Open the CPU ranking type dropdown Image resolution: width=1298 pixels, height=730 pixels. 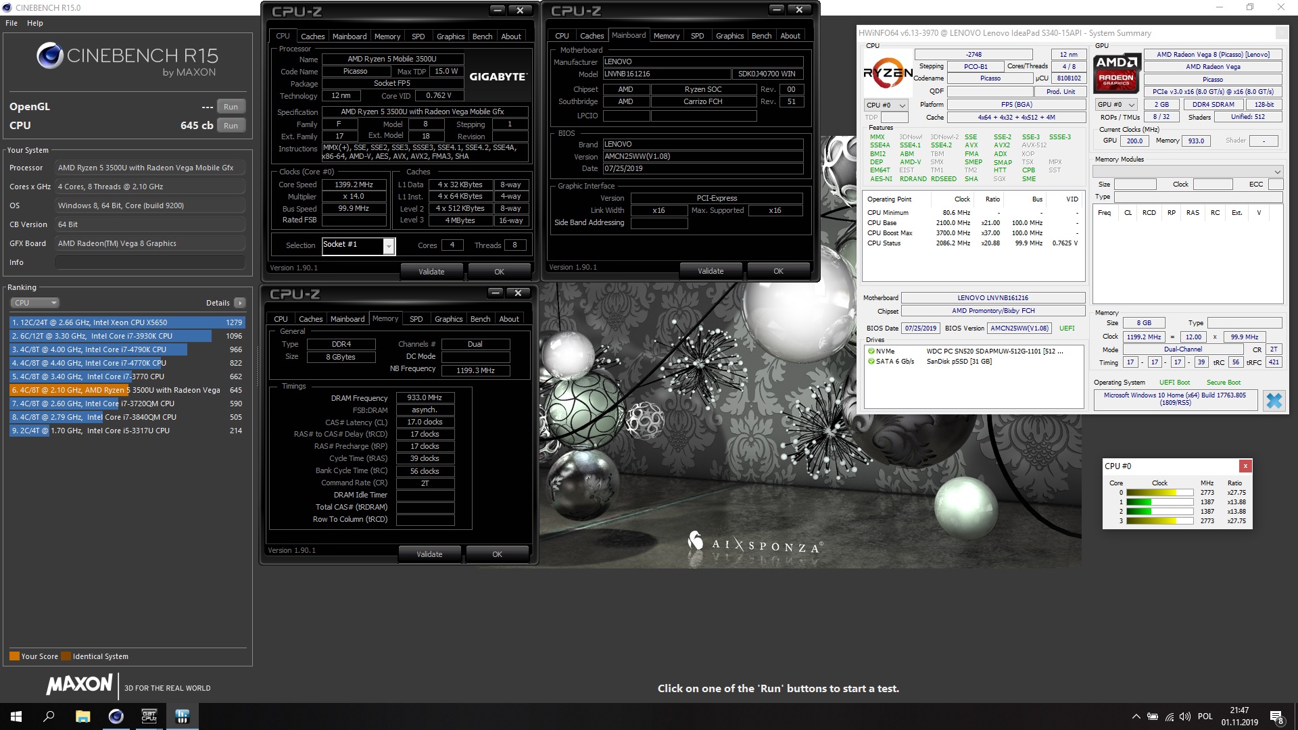pyautogui.click(x=35, y=303)
